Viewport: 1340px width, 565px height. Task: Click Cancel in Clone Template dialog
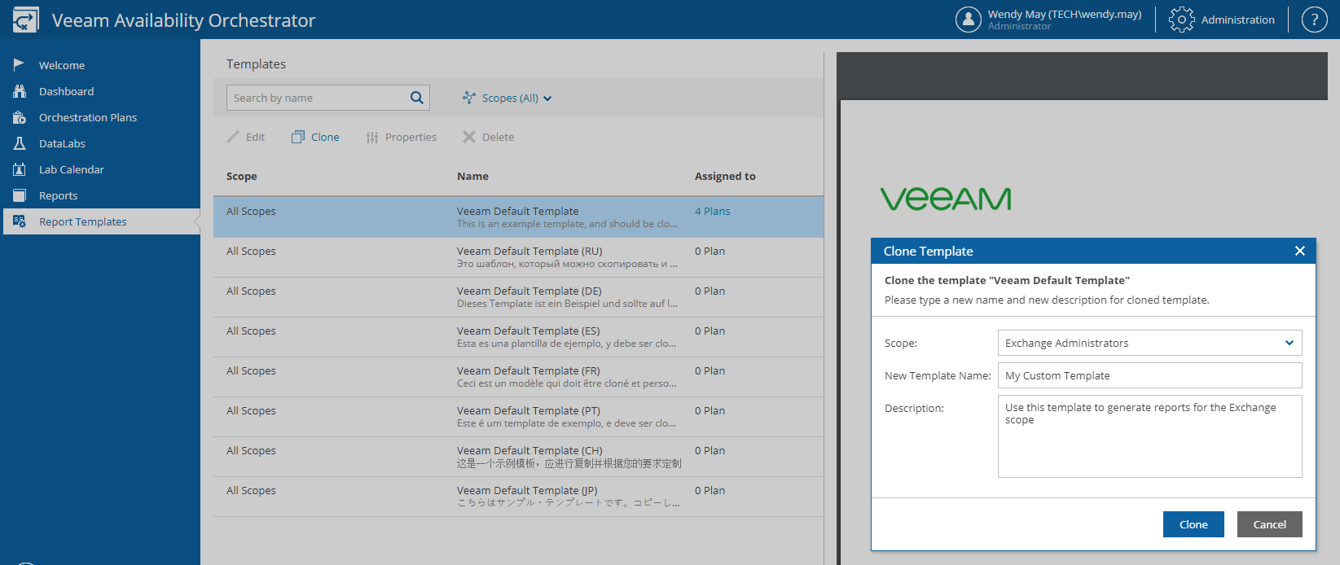click(1270, 524)
